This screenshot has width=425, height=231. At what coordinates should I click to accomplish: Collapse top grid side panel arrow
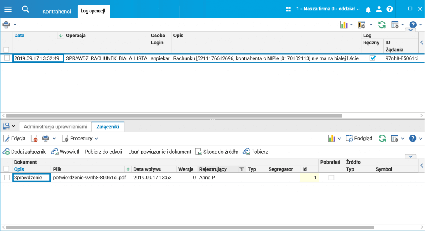pyautogui.click(x=422, y=43)
